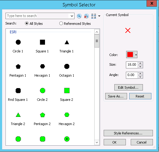Screen dimensions: 159x152
Task: Open the Color dropdown arrow
Action: pyautogui.click(x=136, y=55)
